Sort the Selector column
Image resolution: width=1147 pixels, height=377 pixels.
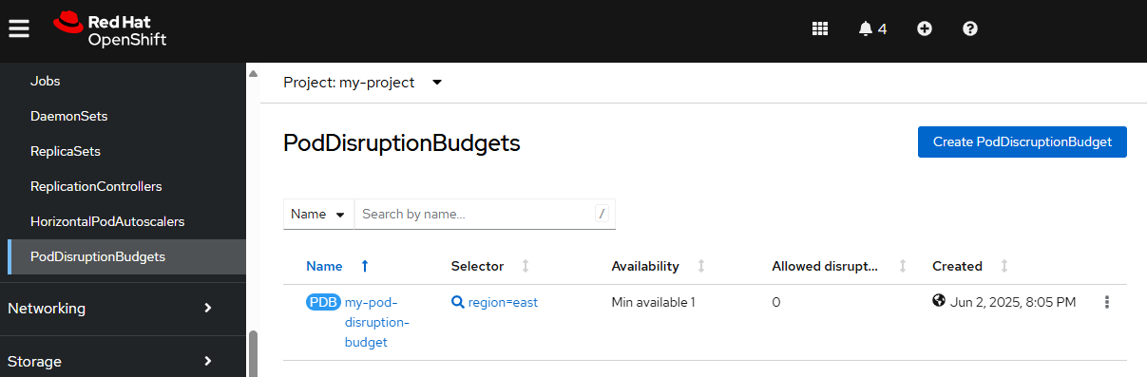coord(525,266)
